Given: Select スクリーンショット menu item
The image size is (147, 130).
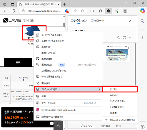Looking at the screenshot, I should tap(68, 103).
